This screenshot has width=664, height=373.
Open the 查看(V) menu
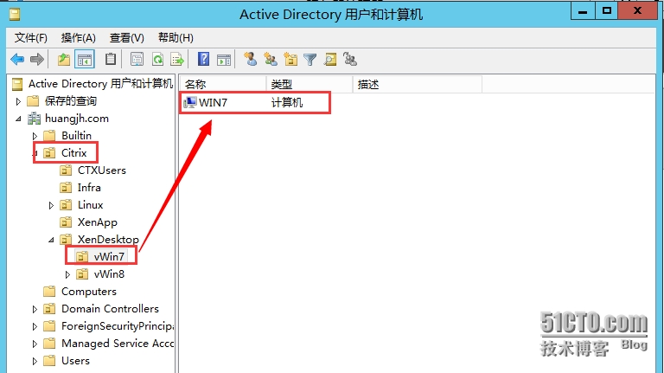coord(126,38)
